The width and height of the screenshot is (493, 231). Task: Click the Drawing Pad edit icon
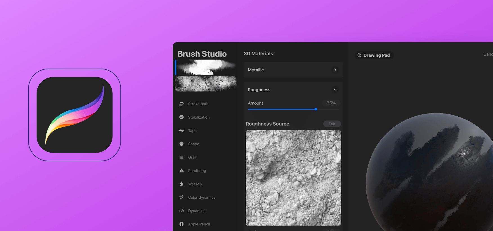(x=359, y=55)
